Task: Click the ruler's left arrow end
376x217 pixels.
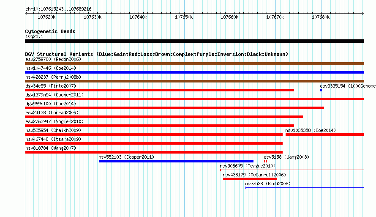Action: tap(26, 14)
